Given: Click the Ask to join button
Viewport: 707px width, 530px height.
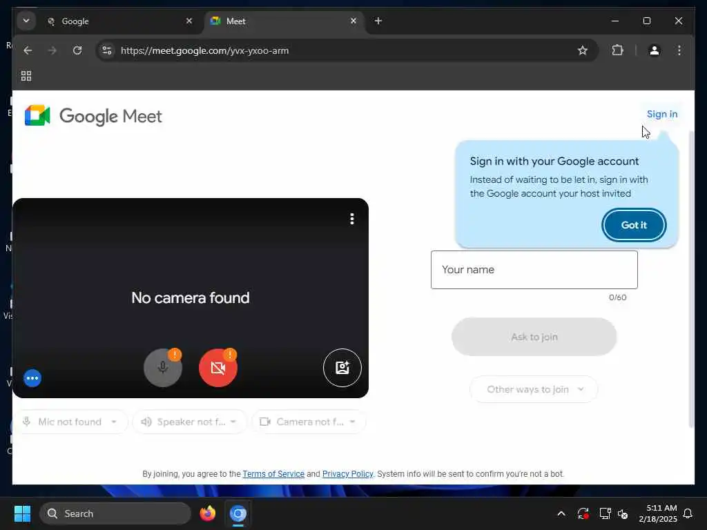Looking at the screenshot, I should (534, 337).
